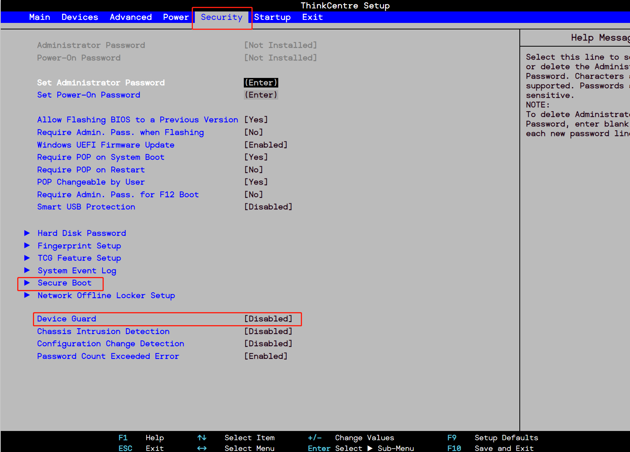Open Hard Disk Password submenu
Screen dimensions: 630x452
82,233
